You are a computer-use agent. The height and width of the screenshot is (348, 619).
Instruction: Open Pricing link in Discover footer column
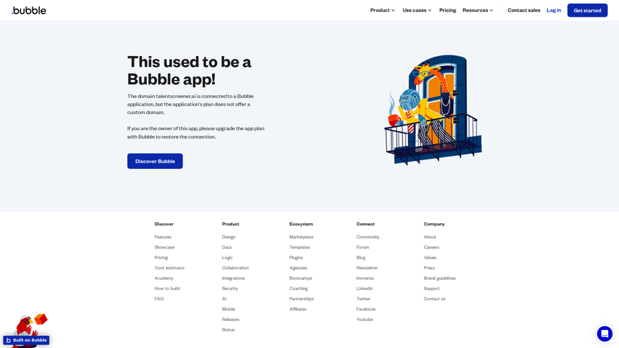[x=161, y=257]
